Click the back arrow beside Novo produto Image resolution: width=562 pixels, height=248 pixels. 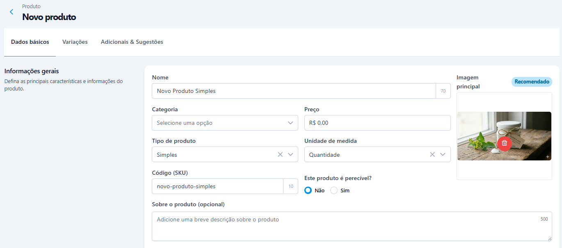tap(11, 12)
